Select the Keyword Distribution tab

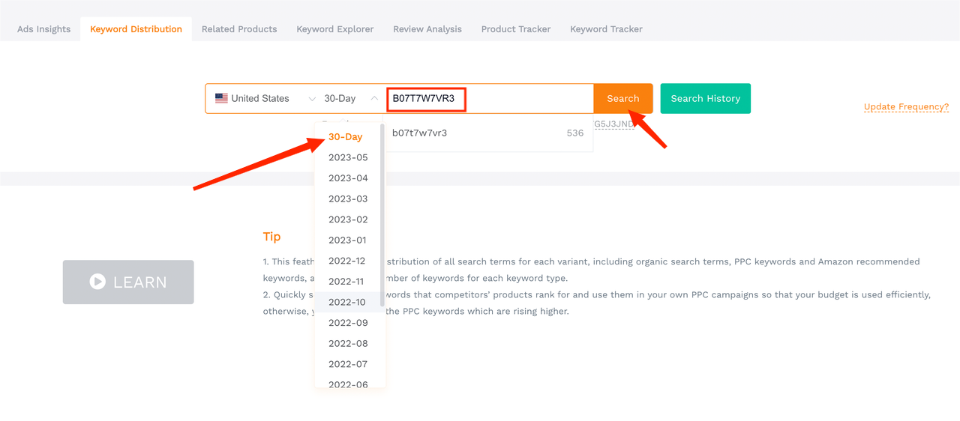(x=136, y=29)
